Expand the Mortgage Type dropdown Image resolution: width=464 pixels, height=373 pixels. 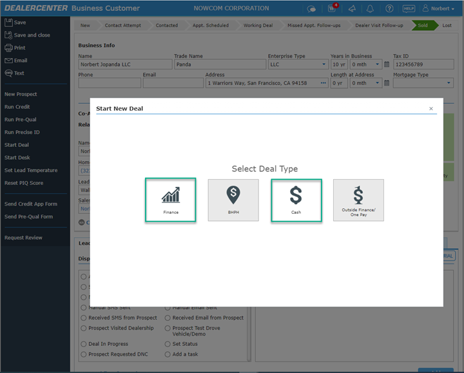pos(449,83)
